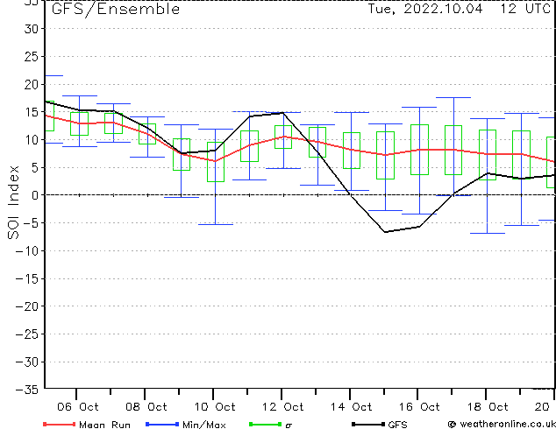Click the red Mean Run legend line
Screen dimensions: 556x429
(x=60, y=424)
